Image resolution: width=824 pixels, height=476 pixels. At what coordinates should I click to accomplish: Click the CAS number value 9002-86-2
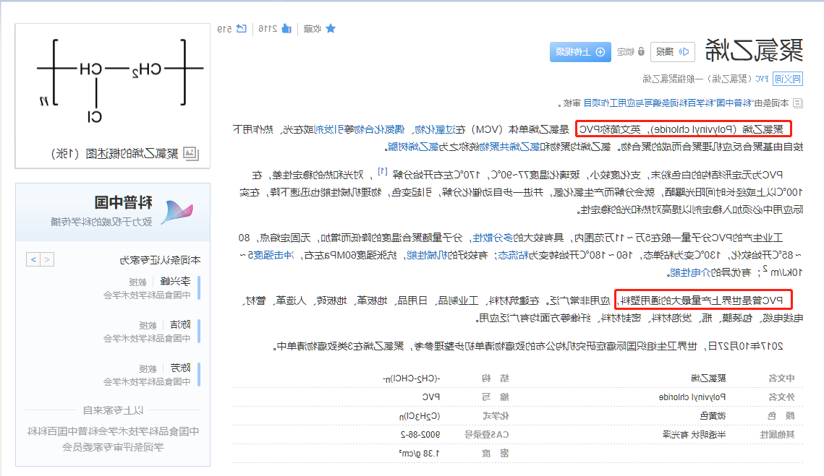[x=420, y=434]
